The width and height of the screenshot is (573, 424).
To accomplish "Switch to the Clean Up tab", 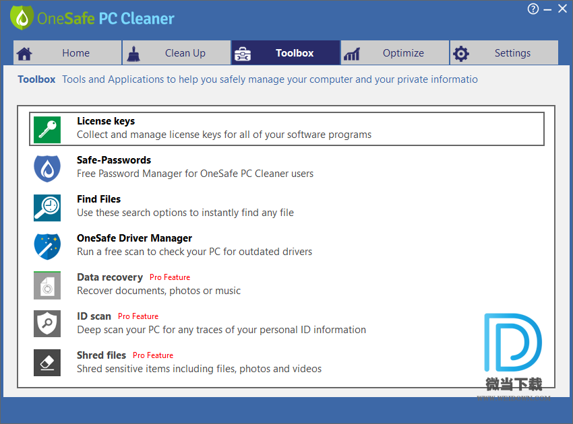I will pos(177,53).
